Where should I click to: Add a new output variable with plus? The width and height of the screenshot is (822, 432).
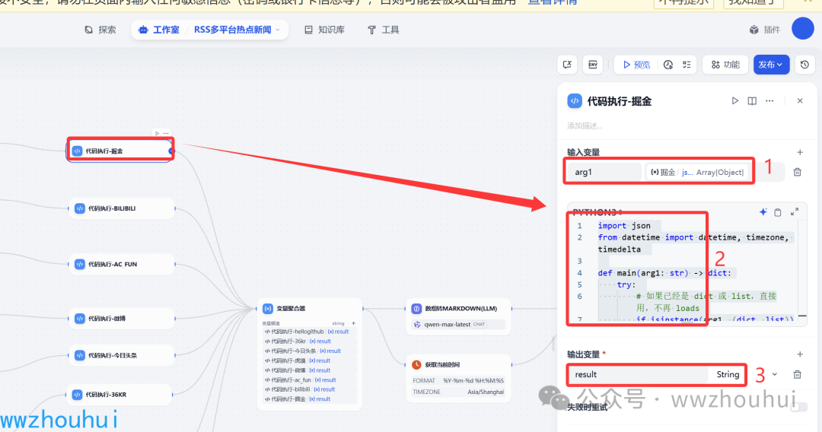point(800,354)
